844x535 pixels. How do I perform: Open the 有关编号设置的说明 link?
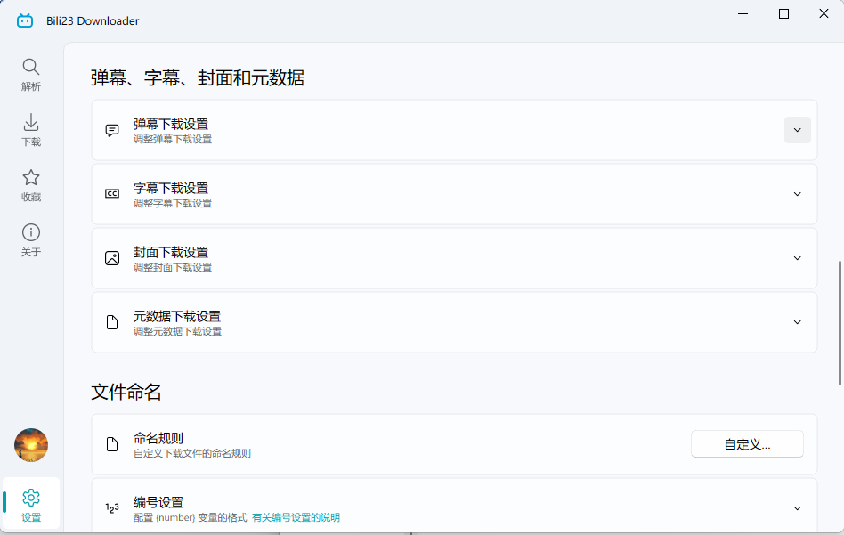click(x=296, y=517)
